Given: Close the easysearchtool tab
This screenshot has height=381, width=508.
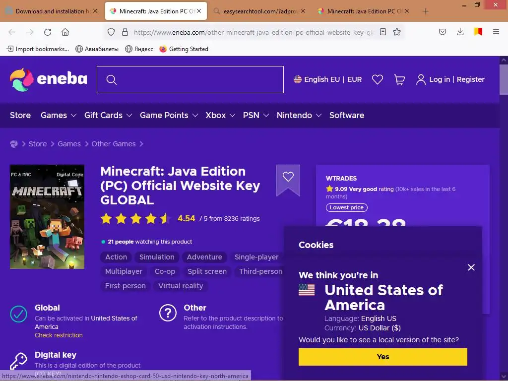Looking at the screenshot, I should coord(303,11).
